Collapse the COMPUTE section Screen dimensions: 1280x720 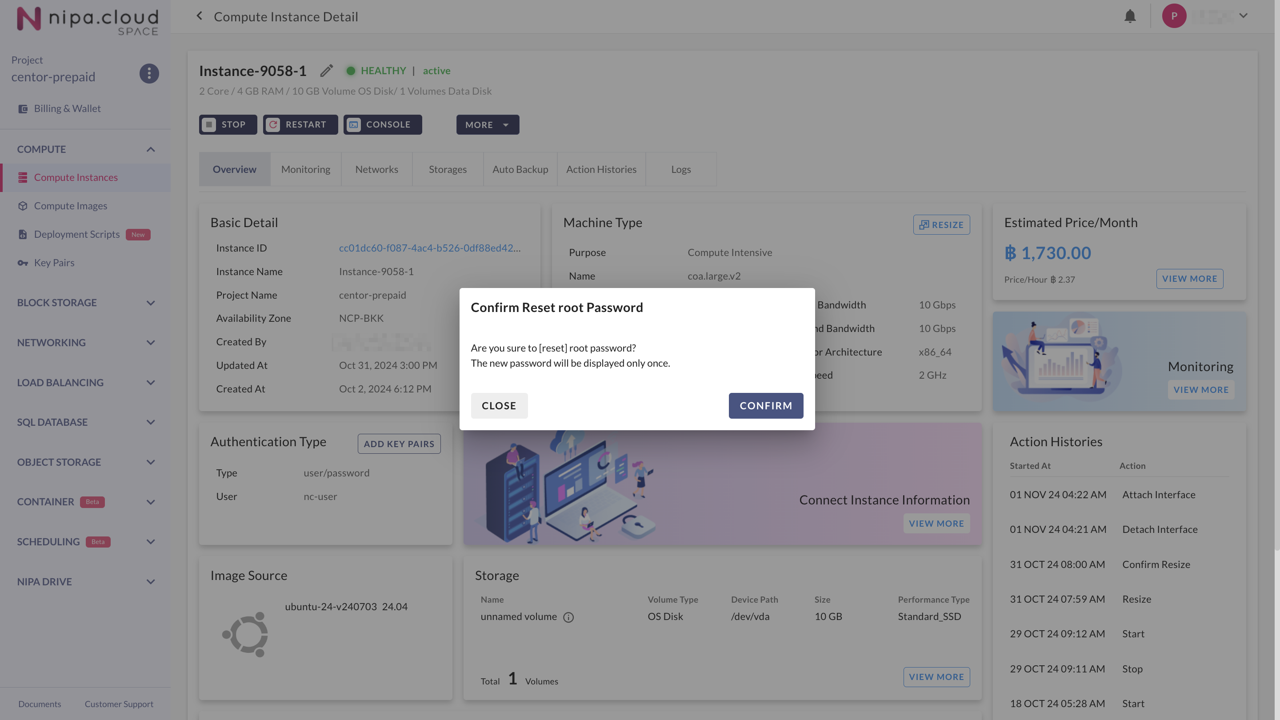(x=150, y=150)
